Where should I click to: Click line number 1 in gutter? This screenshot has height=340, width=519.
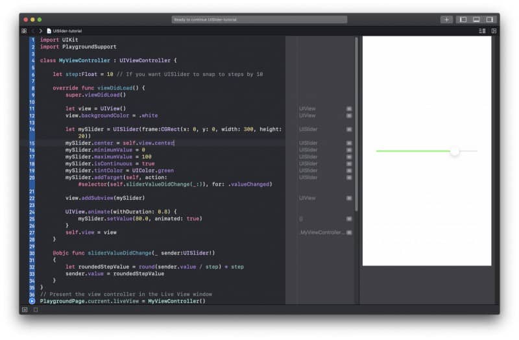[32, 40]
